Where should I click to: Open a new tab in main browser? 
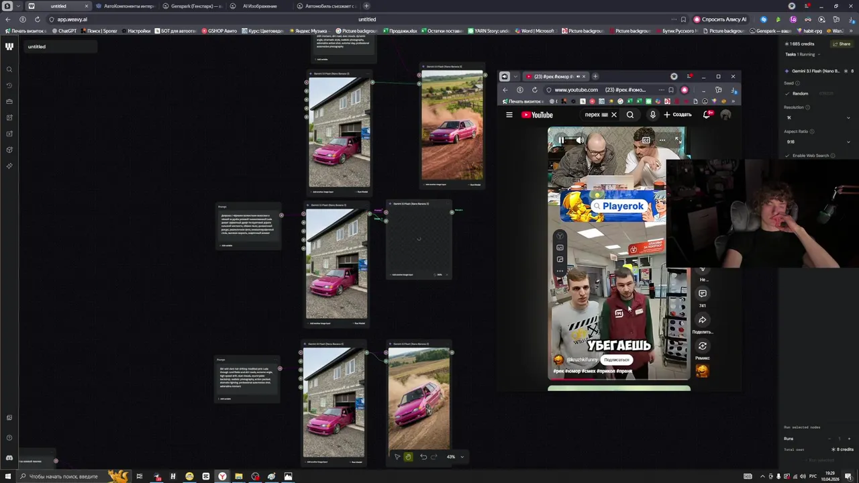pos(366,6)
